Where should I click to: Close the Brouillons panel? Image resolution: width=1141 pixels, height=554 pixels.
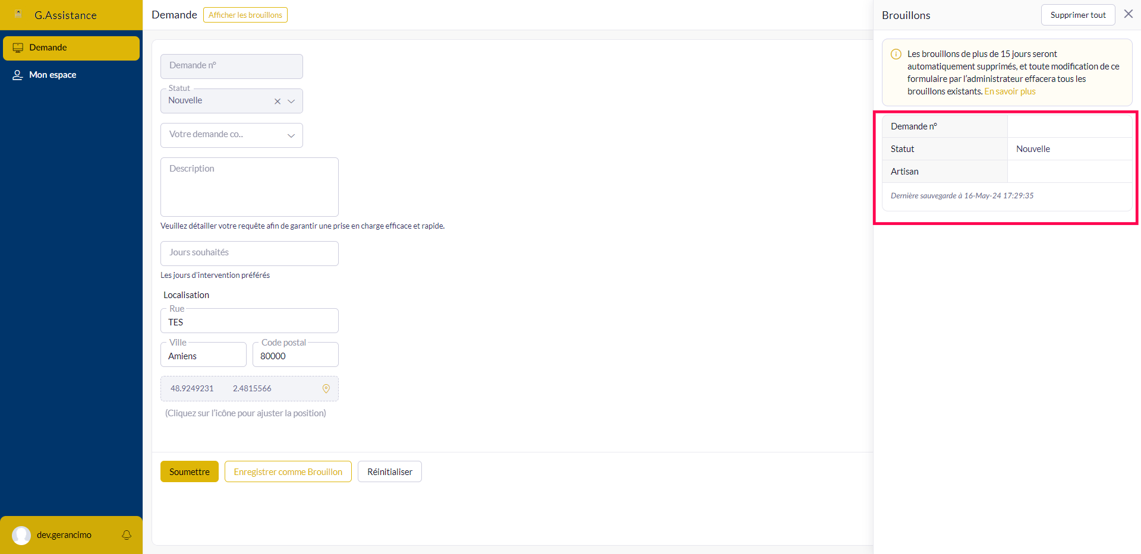(x=1129, y=14)
